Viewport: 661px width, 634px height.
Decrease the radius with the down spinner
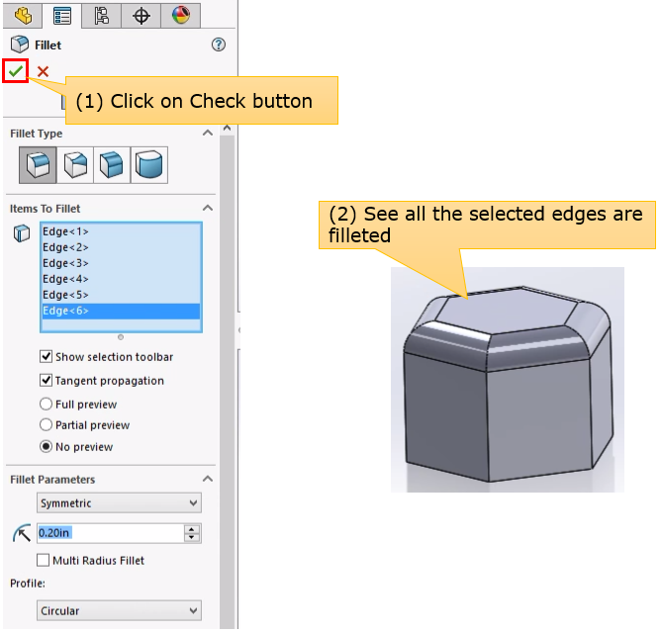tap(192, 537)
